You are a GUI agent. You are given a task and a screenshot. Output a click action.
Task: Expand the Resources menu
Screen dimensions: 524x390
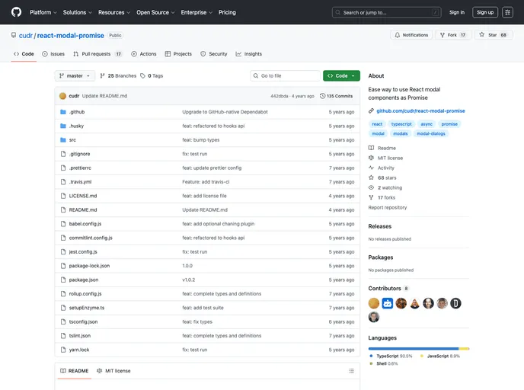click(x=114, y=12)
